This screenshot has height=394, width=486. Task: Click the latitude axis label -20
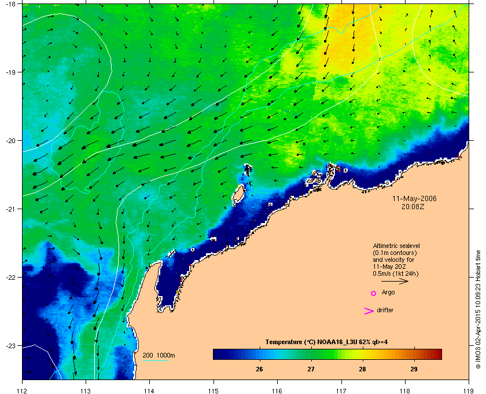tap(10, 141)
